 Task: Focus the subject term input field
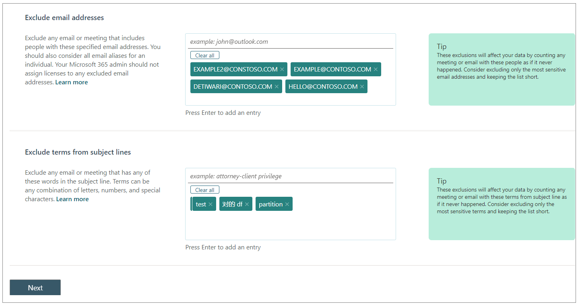coord(291,176)
